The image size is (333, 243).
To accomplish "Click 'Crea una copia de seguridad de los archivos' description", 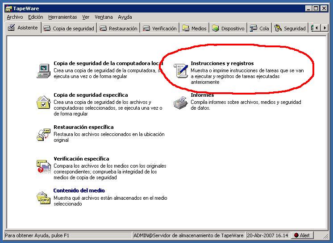I will pos(108,108).
